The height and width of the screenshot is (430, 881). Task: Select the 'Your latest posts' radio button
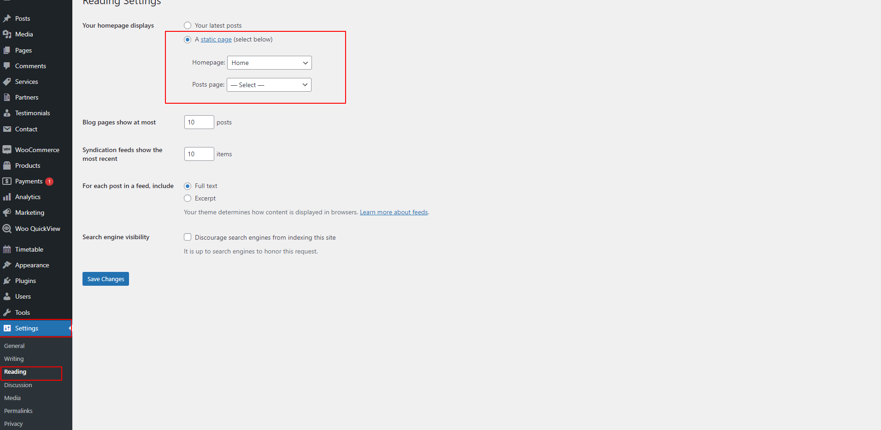pyautogui.click(x=188, y=25)
